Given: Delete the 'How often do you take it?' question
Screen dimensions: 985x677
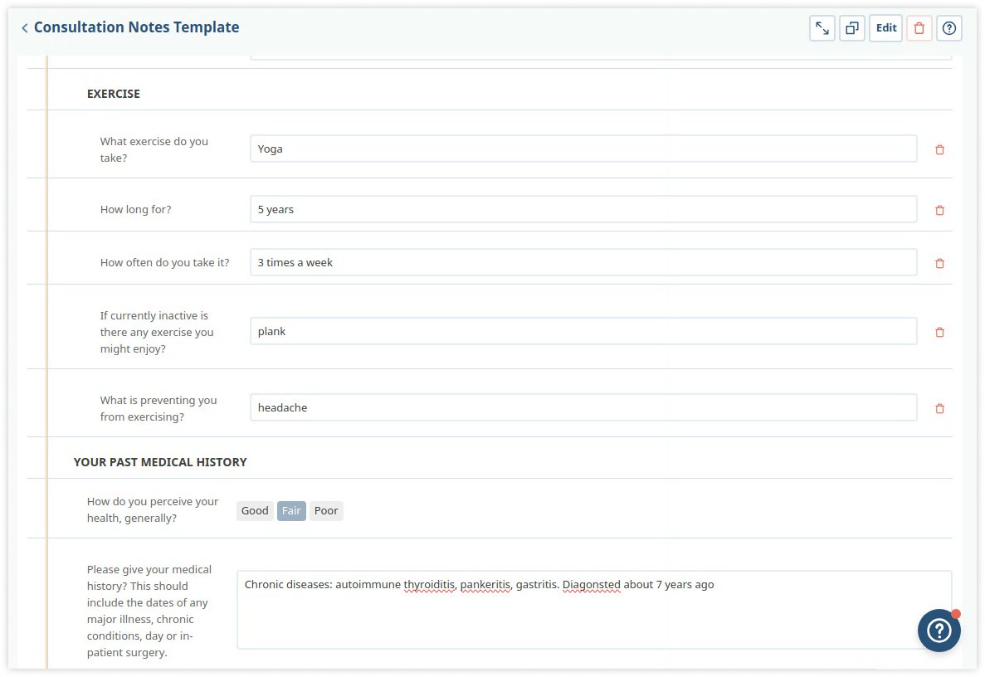Looking at the screenshot, I should click(939, 263).
